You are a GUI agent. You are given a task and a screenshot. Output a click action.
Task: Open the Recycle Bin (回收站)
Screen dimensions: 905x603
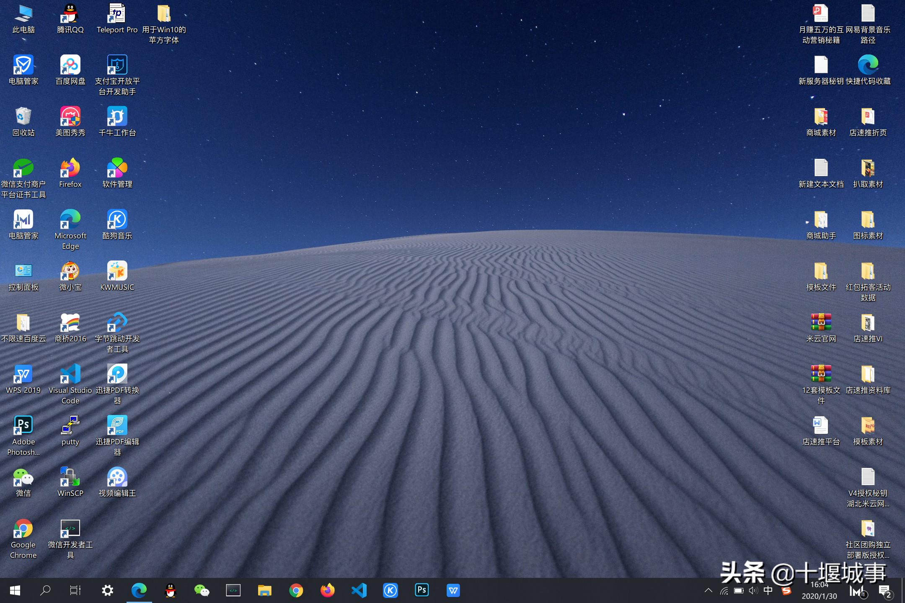coord(23,119)
